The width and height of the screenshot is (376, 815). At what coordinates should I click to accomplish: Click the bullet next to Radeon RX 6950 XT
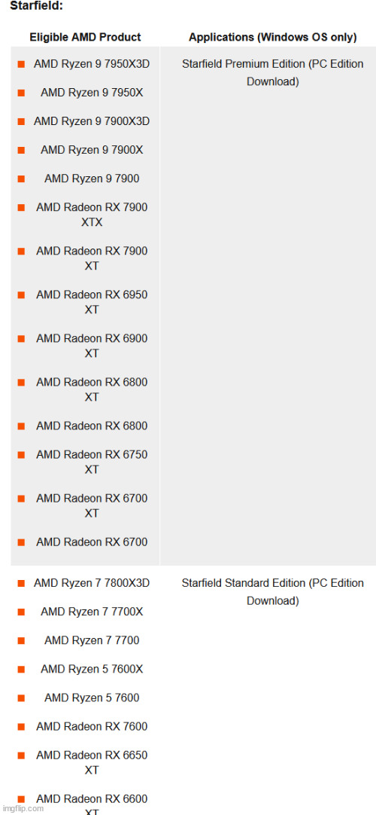(21, 295)
